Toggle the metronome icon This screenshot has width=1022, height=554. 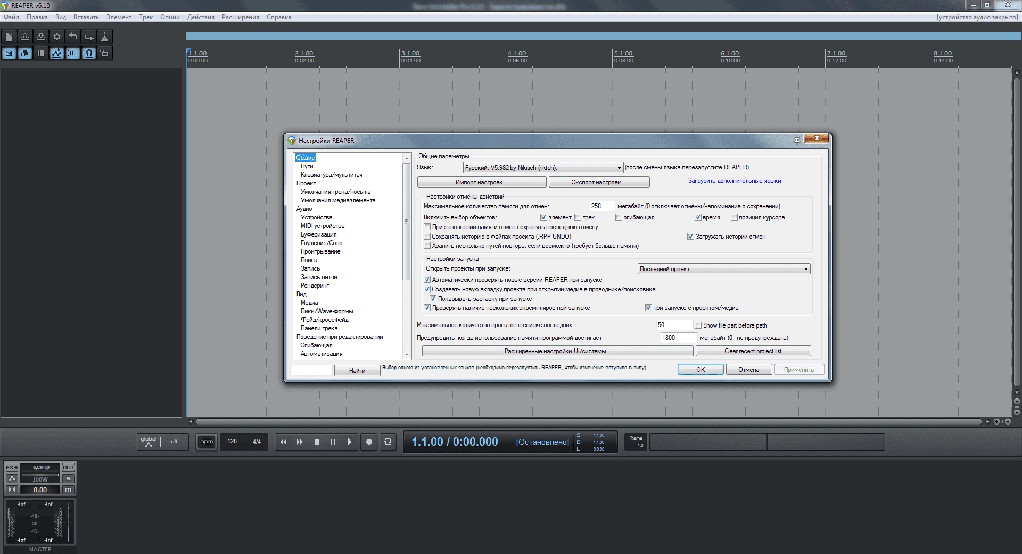coord(105,37)
